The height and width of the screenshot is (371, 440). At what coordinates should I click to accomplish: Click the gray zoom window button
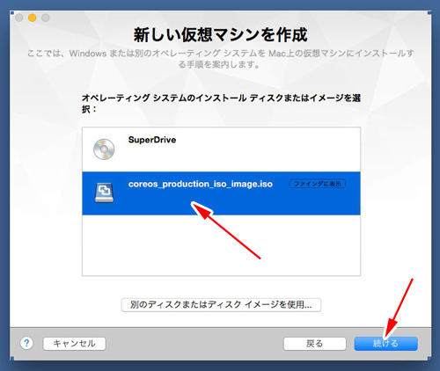tap(46, 18)
